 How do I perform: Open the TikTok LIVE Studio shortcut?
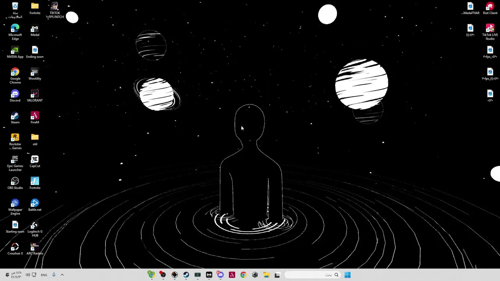coord(490,32)
